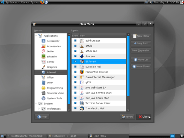Click the Terminal Server Client icon
Image resolution: width=184 pixels, height=138 pixels.
(82, 103)
